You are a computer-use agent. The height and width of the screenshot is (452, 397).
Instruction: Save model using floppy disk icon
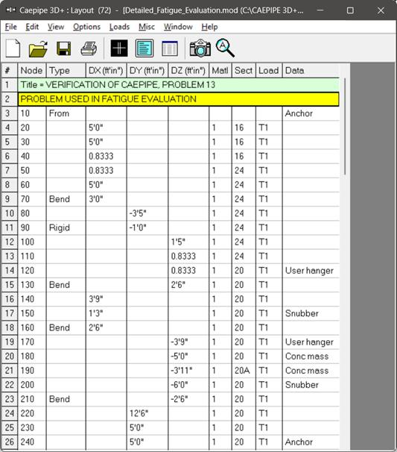pyautogui.click(x=63, y=48)
